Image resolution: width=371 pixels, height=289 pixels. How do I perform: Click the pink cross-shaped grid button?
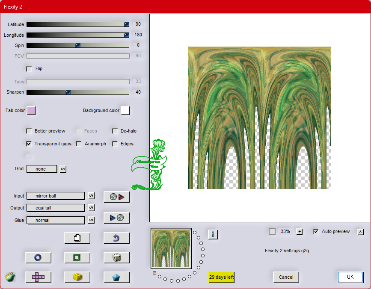click(38, 277)
